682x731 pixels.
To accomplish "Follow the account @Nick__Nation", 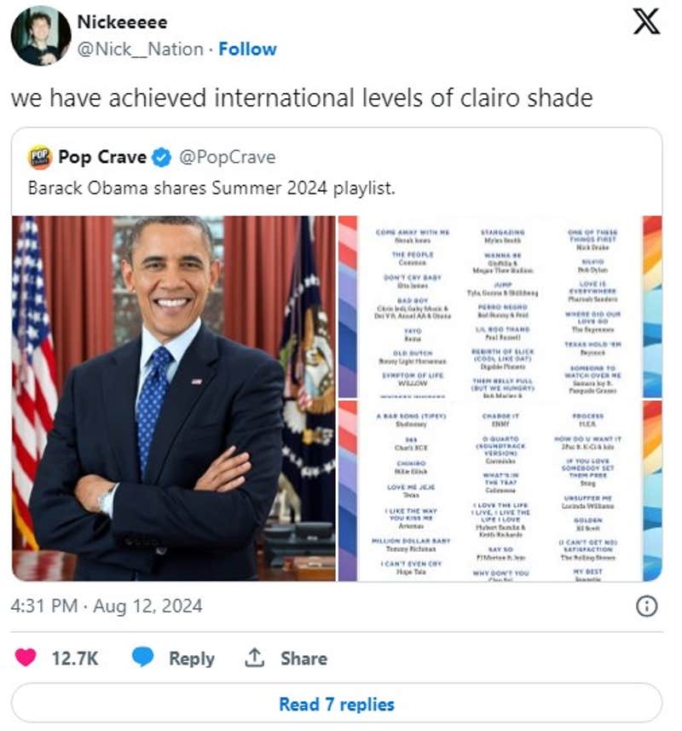I will [x=248, y=49].
